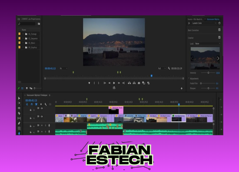Click the green pencil project icon
This screenshot has height=172, width=239.
click(x=19, y=88)
